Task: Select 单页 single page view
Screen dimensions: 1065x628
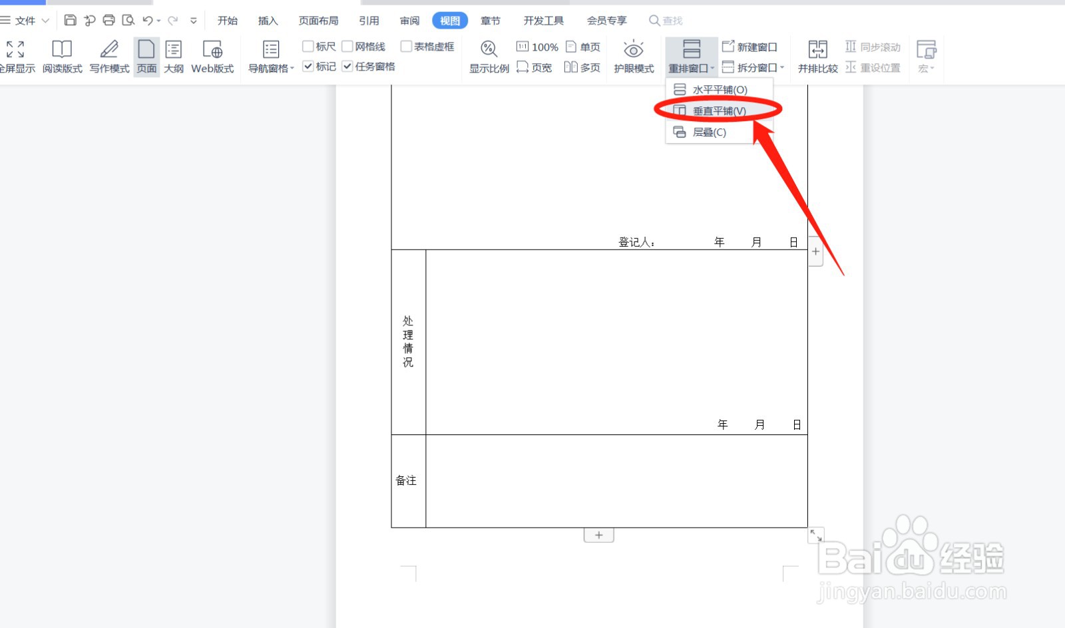Action: 583,47
